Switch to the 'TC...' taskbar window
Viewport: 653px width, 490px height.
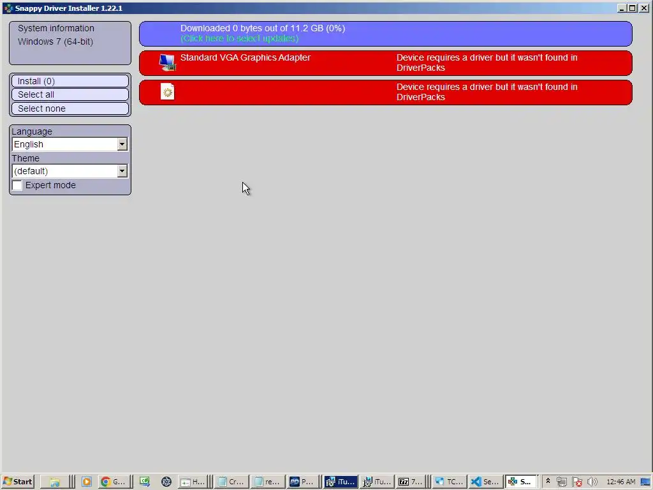[x=449, y=482]
